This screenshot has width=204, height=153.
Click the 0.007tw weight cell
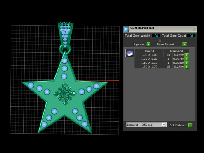tap(178, 59)
